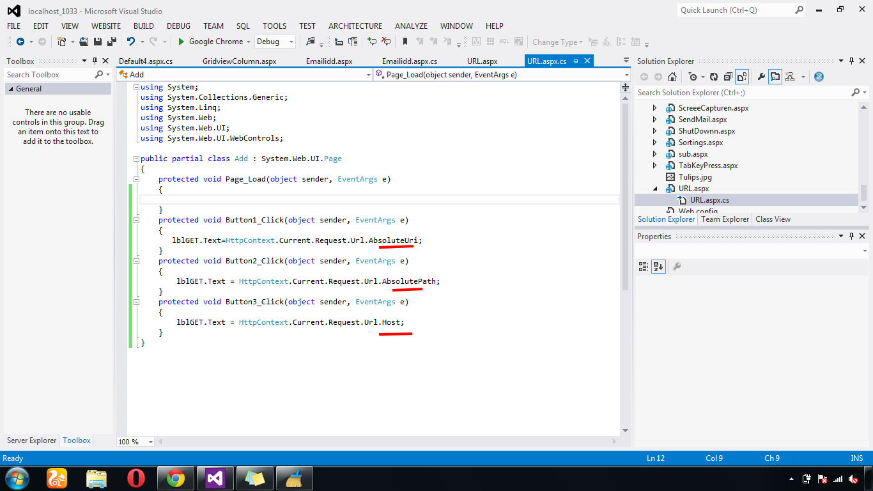Toggle a bookmark on the current line

(x=405, y=42)
